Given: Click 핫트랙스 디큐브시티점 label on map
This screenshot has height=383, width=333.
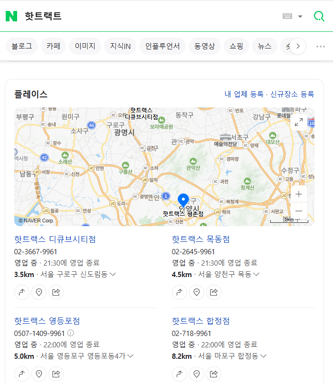Looking at the screenshot, I should pyautogui.click(x=142, y=114).
